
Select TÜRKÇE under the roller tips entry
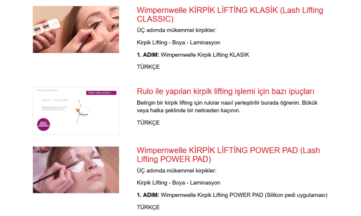pyautogui.click(x=148, y=122)
